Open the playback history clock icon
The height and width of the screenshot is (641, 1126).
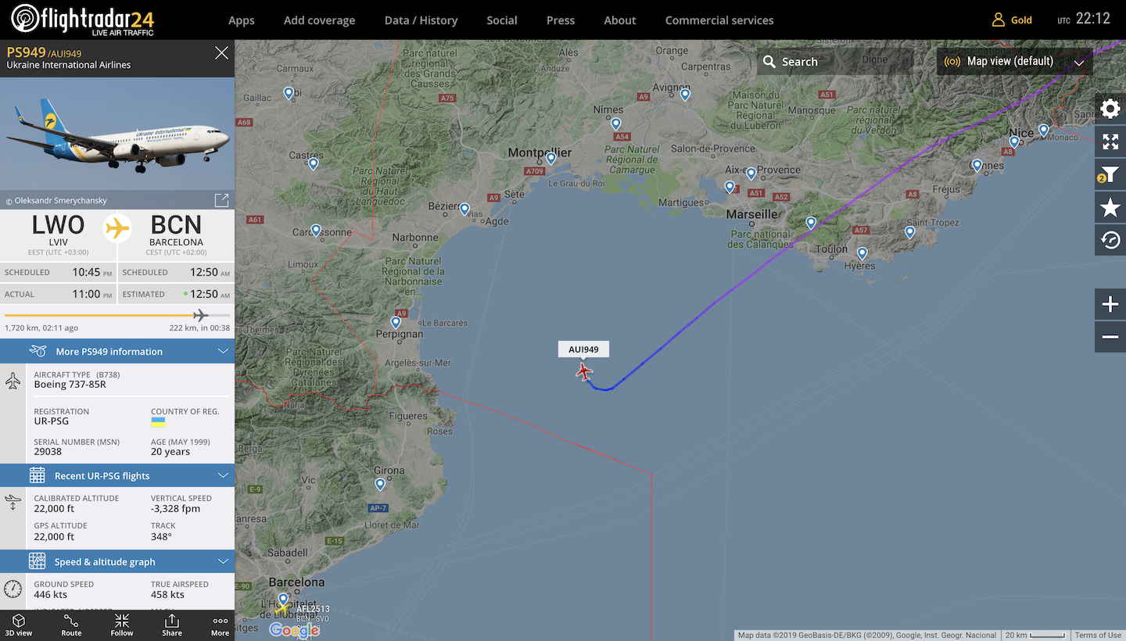click(x=1110, y=240)
